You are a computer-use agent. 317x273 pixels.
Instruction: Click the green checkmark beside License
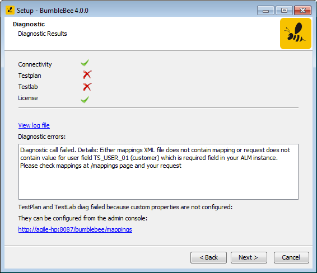[85, 100]
